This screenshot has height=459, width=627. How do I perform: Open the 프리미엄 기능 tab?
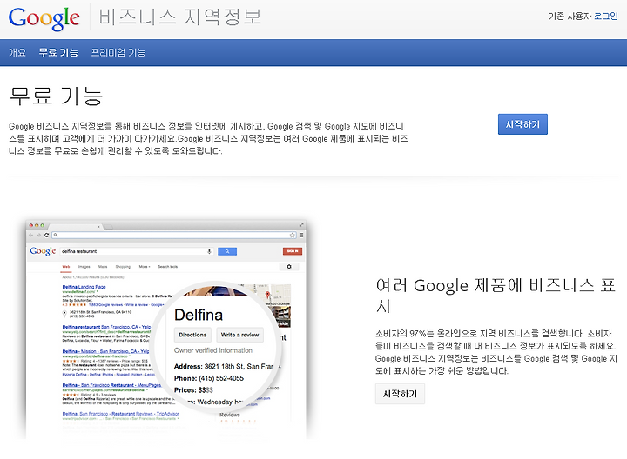(x=118, y=52)
